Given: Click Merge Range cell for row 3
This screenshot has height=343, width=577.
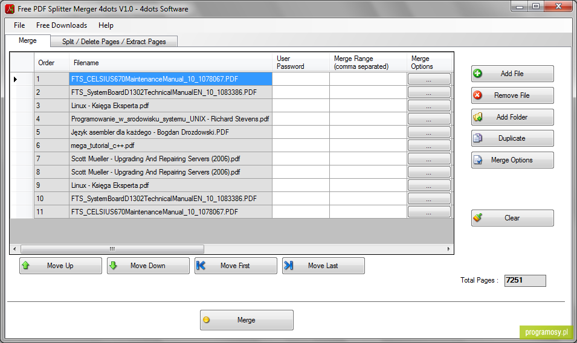Looking at the screenshot, I should coord(368,106).
